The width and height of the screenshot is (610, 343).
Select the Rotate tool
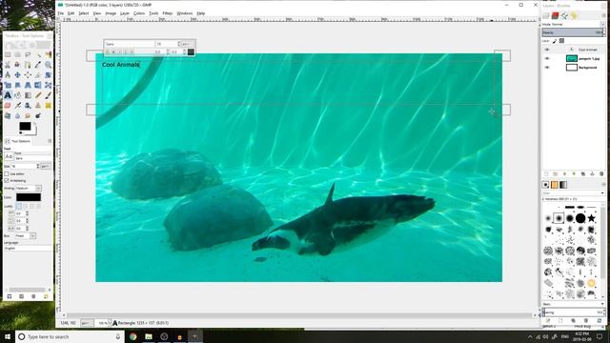[x=49, y=74]
